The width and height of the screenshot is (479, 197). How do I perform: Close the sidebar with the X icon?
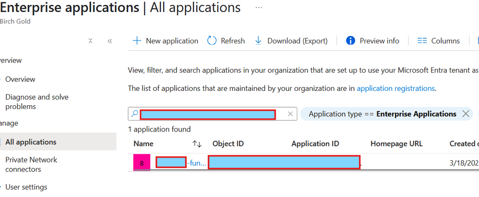[x=90, y=41]
